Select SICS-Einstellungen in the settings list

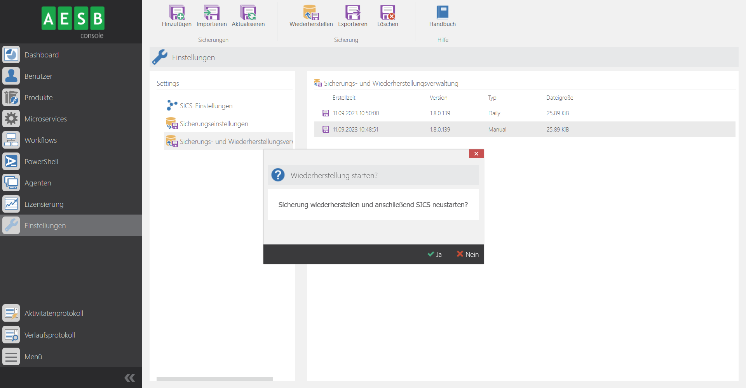click(x=206, y=106)
